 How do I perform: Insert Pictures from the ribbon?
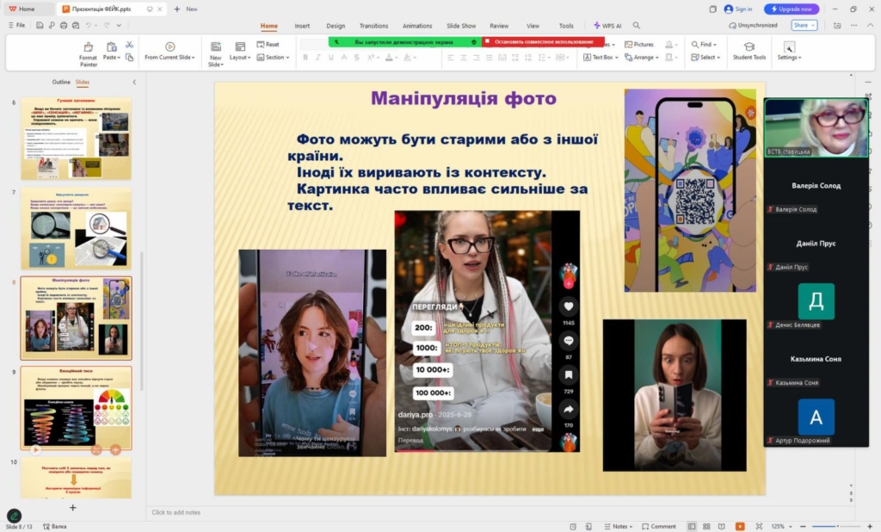[x=639, y=44]
